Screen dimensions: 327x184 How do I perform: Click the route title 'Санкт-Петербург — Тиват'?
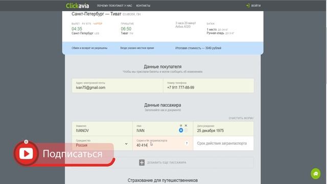coord(97,14)
